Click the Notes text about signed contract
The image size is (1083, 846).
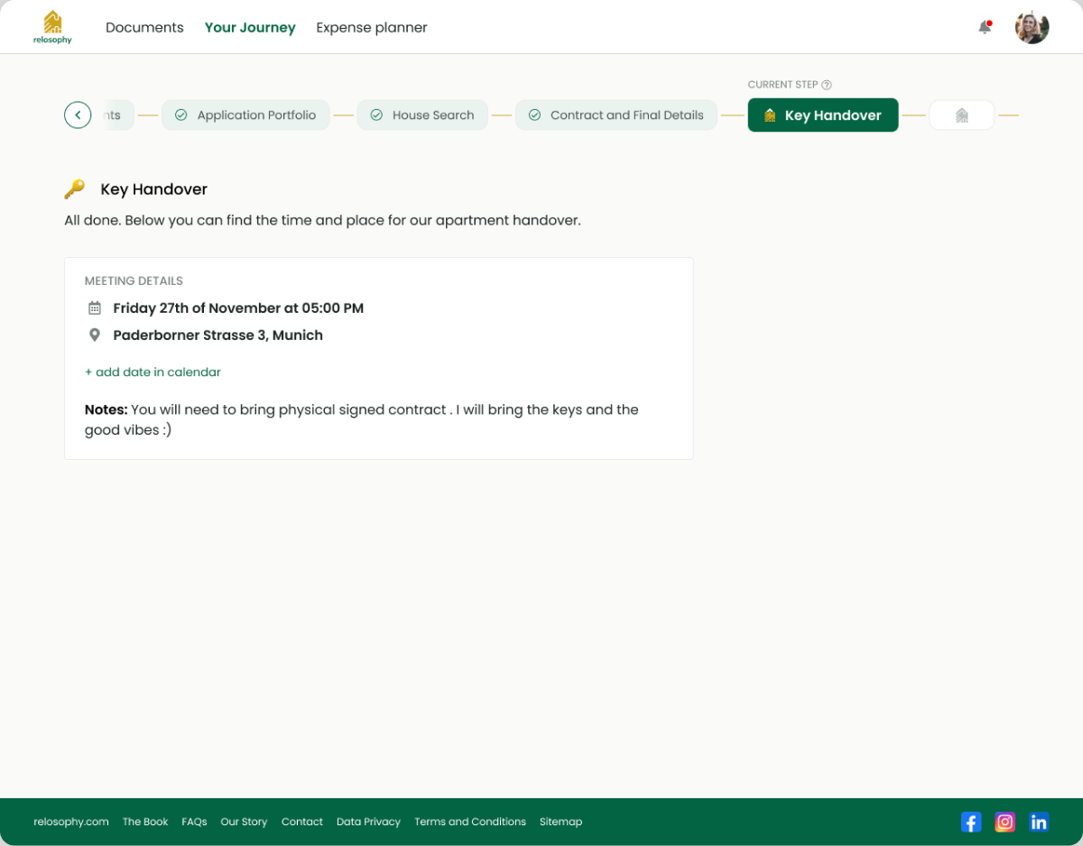click(x=361, y=419)
